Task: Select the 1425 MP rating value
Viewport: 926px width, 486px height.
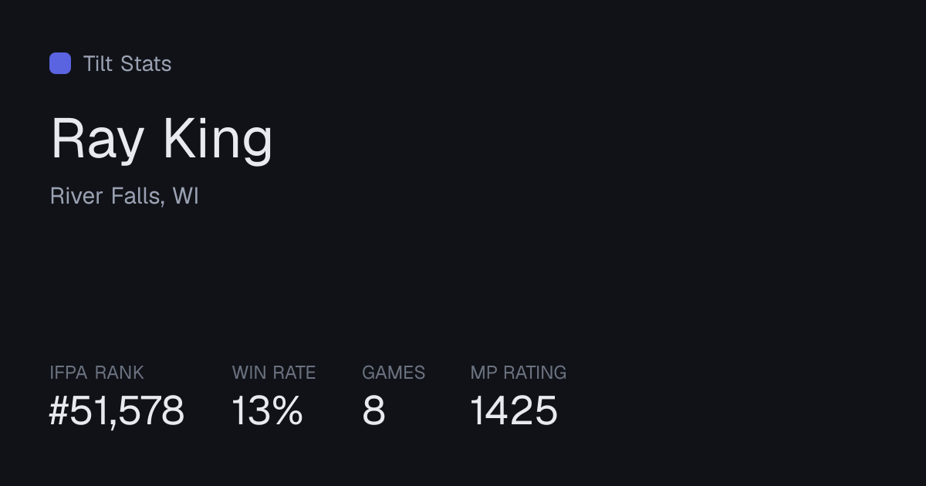Action: click(x=514, y=410)
